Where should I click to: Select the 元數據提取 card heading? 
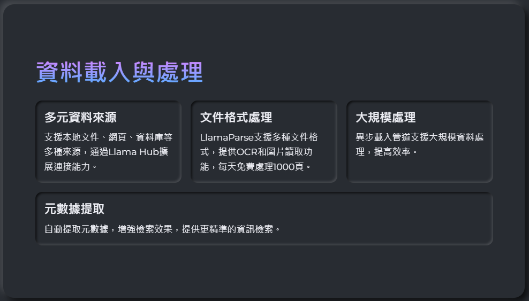coord(74,209)
